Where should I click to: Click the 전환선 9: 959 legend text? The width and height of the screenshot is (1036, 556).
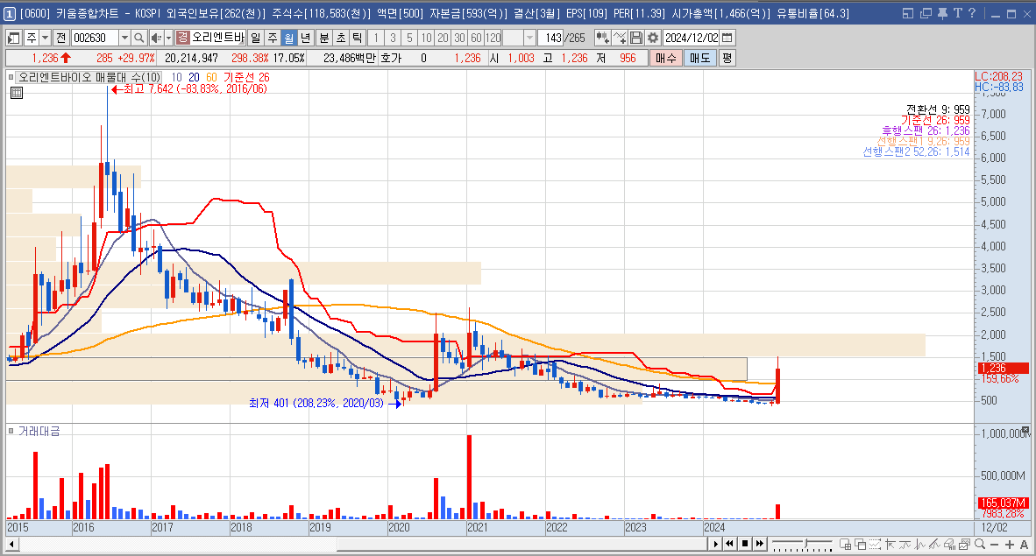tap(938, 109)
